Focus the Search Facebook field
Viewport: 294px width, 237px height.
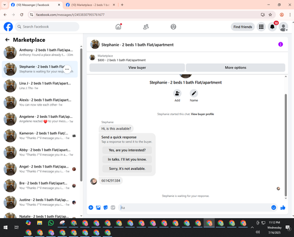click(47, 27)
